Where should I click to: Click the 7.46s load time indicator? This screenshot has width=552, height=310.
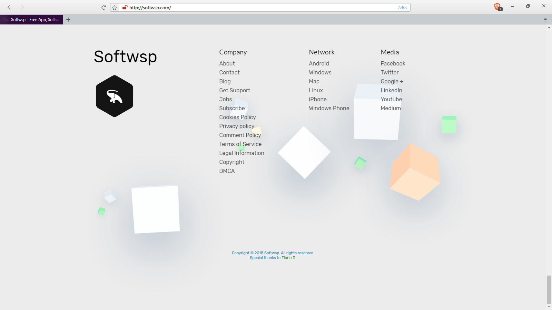click(402, 8)
